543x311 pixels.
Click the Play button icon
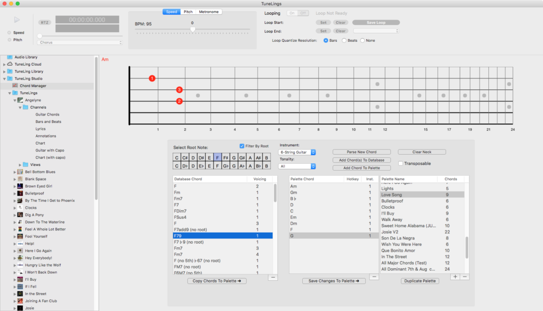pos(16,20)
